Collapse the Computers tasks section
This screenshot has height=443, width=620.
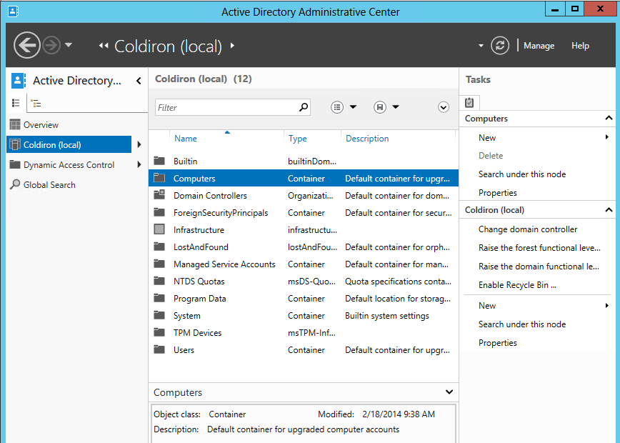click(609, 119)
